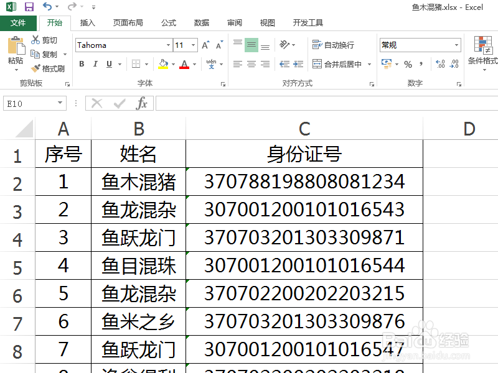Image resolution: width=498 pixels, height=373 pixels.
Task: Click the increase decimal icon
Action: coord(440,64)
